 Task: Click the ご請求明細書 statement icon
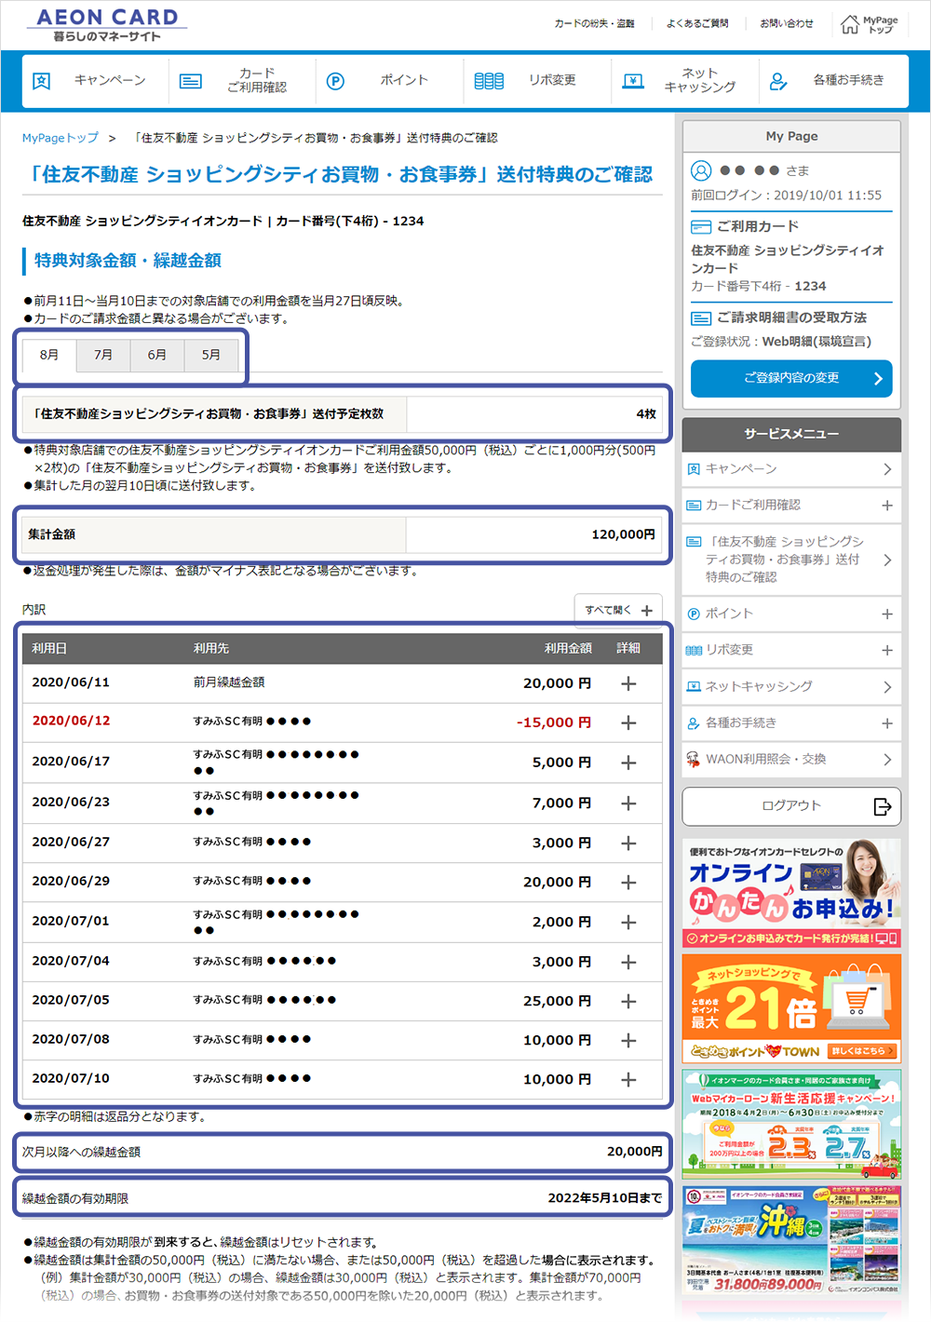pos(701,317)
